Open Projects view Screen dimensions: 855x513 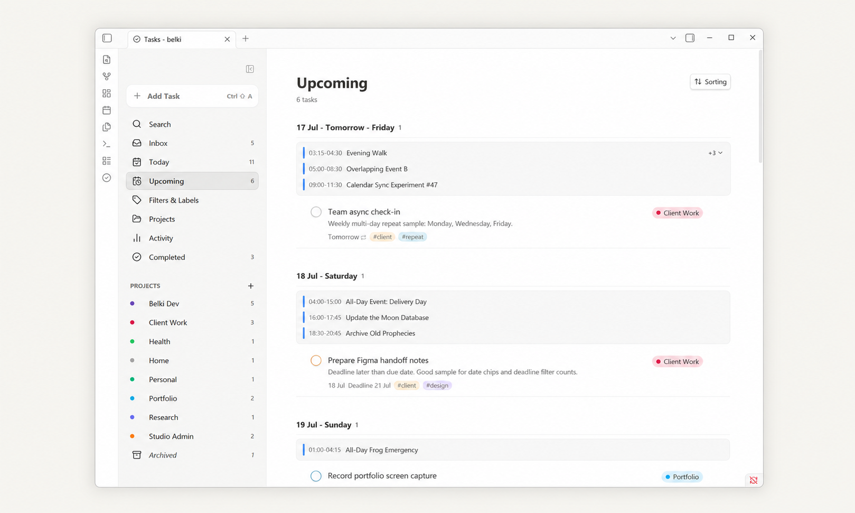pyautogui.click(x=192, y=219)
